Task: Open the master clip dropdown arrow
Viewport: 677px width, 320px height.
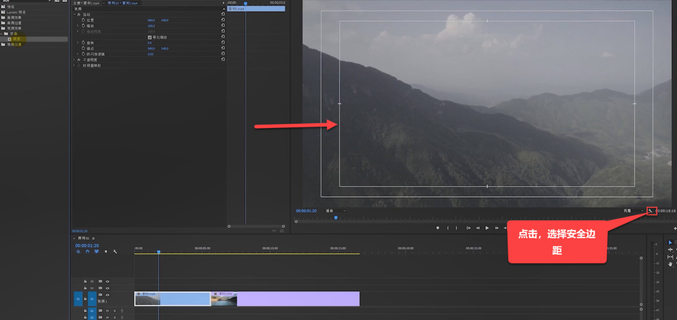Action: 104,3
